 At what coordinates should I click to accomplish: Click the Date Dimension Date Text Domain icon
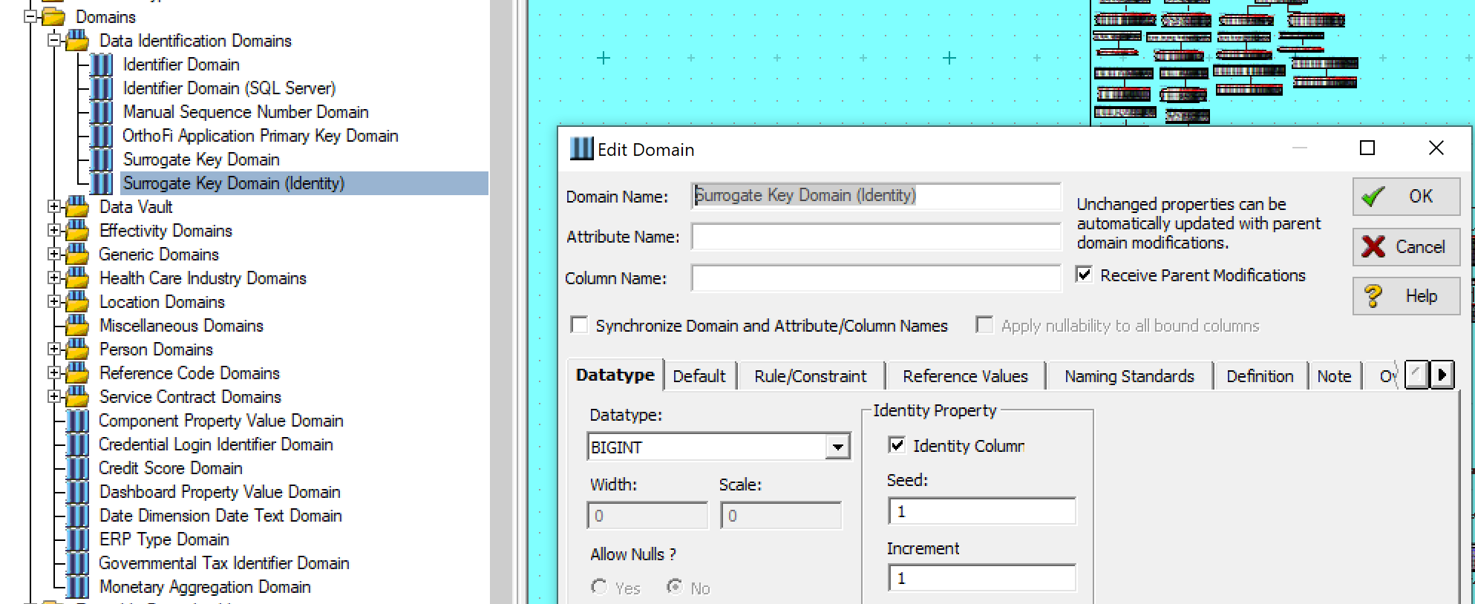pos(77,516)
